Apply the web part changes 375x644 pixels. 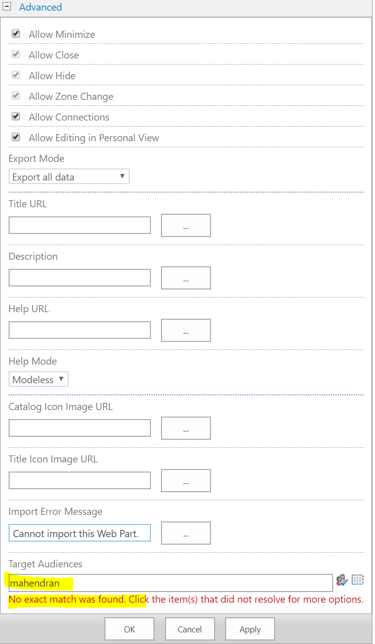tap(250, 629)
